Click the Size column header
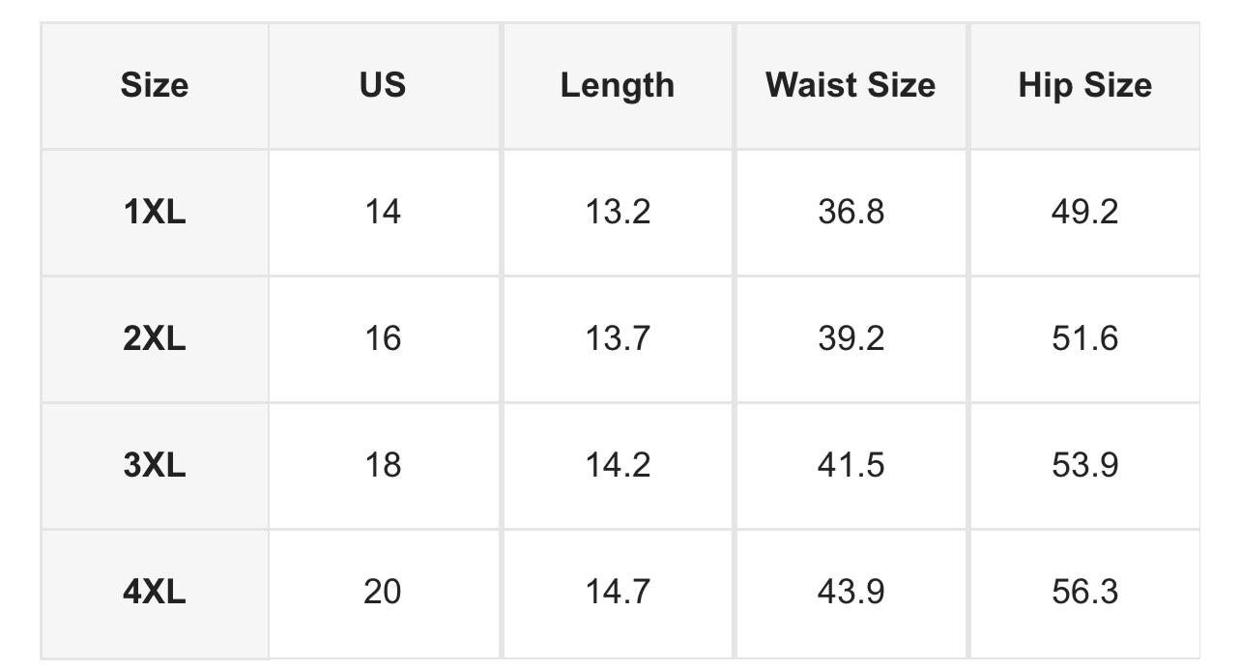Image resolution: width=1241 pixels, height=670 pixels. tap(155, 85)
